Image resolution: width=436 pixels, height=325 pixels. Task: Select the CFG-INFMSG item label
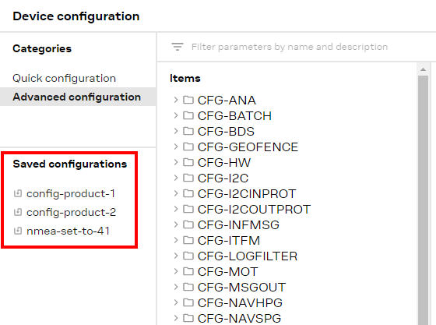pos(238,224)
